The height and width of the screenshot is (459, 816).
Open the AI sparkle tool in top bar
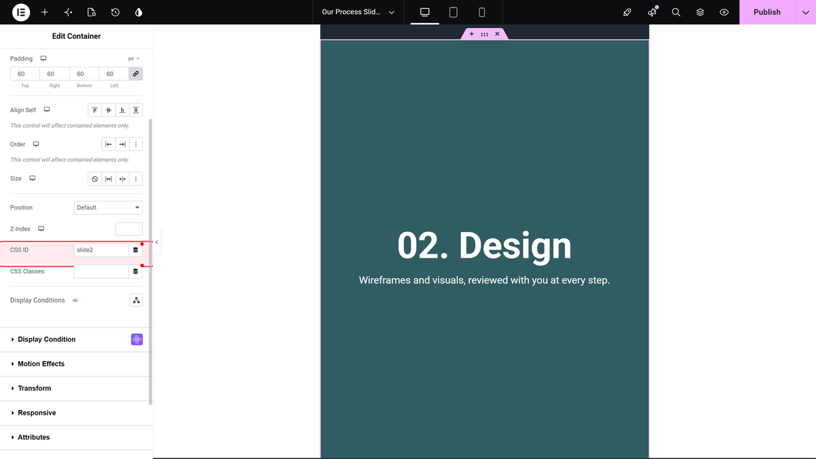(68, 12)
